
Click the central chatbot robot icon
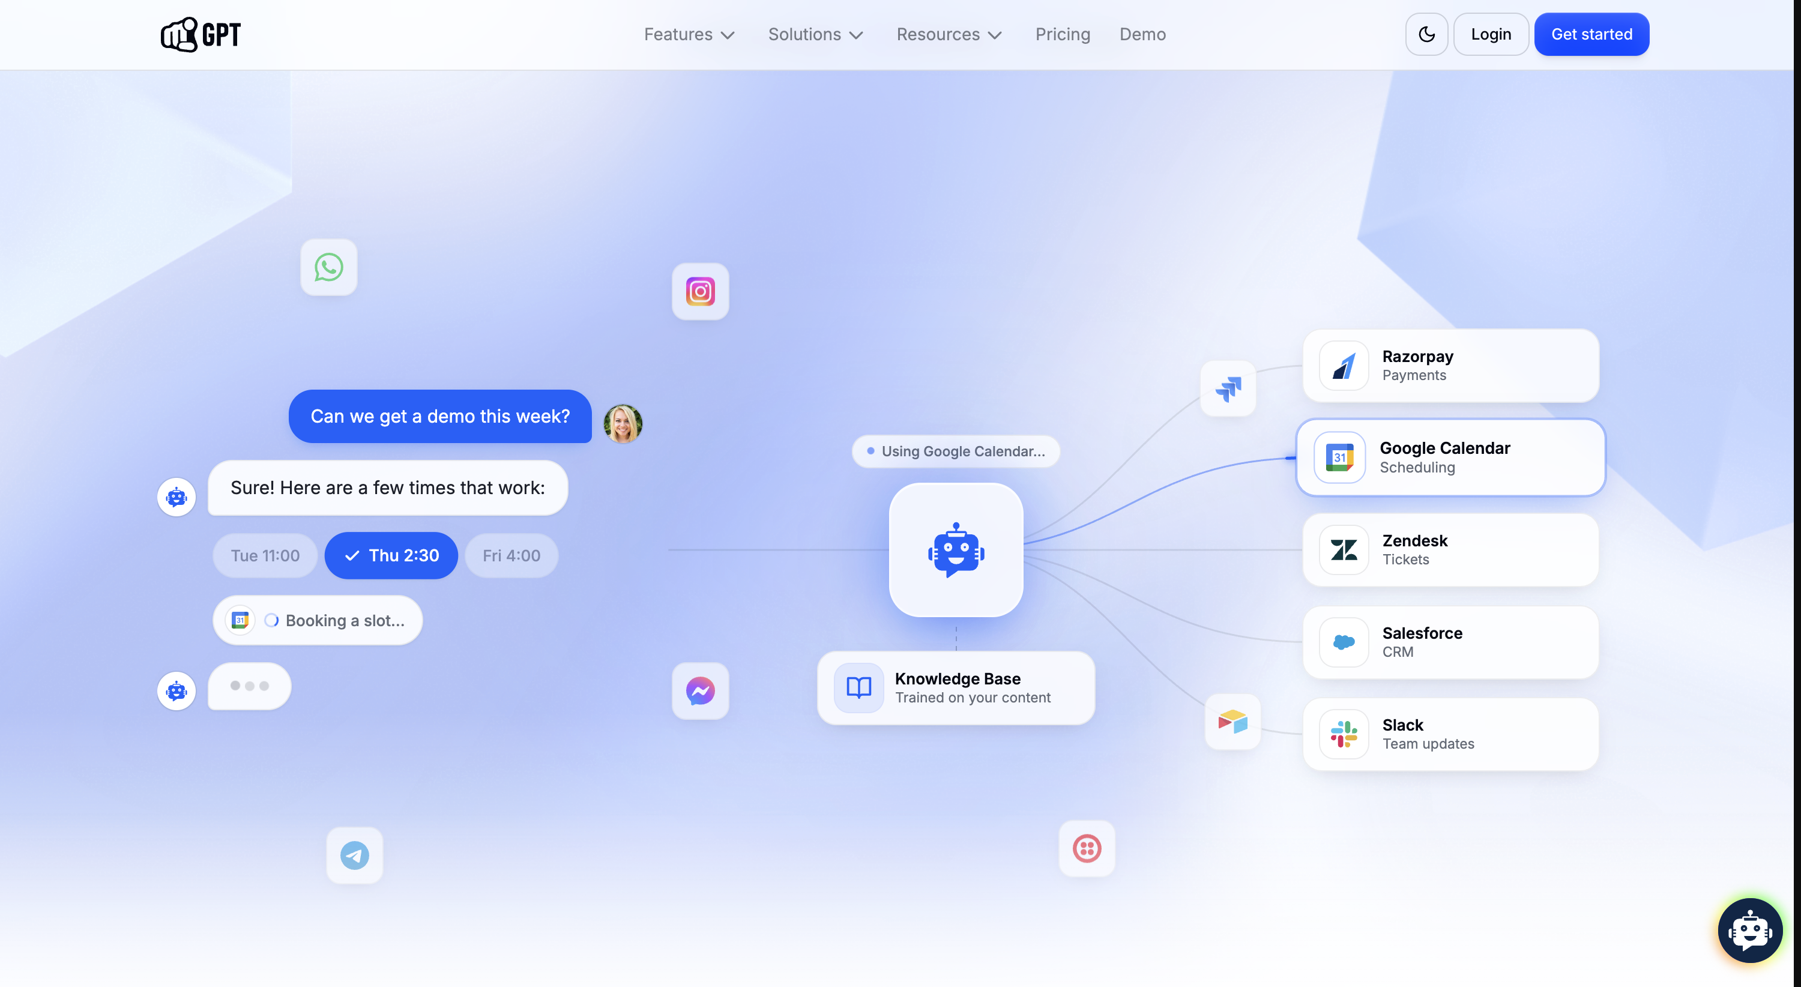tap(956, 550)
